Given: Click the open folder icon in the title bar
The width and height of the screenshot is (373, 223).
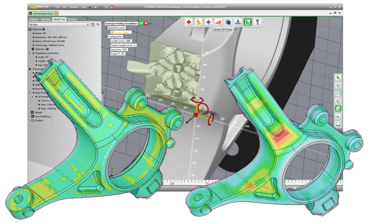Looking at the screenshot, I should coord(95,7).
